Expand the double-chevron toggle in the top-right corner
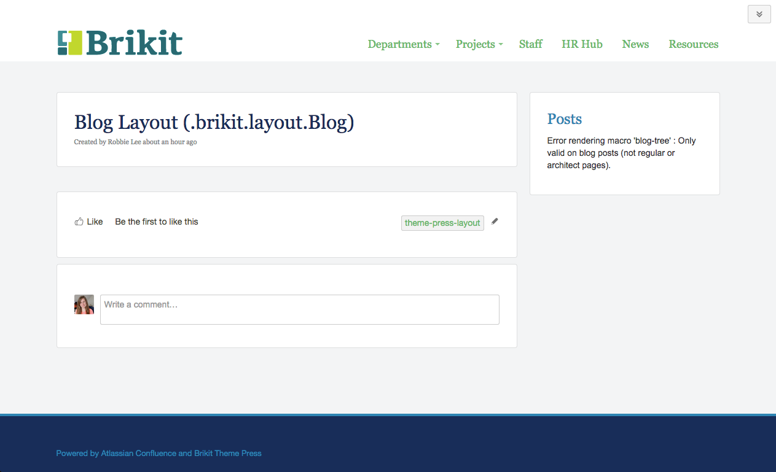This screenshot has width=776, height=472. tap(759, 14)
